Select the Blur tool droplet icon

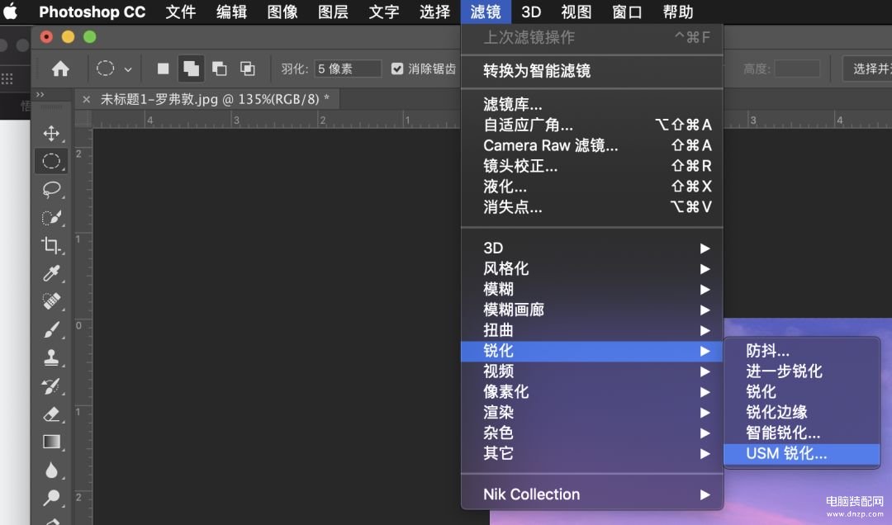(51, 470)
